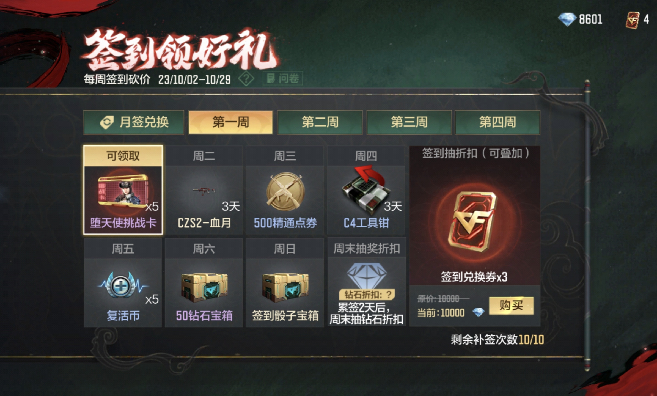Open the 月签兑换 exchange tab
The height and width of the screenshot is (396, 657).
134,122
